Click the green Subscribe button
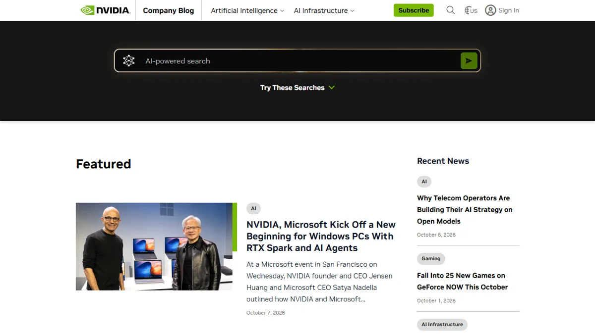The height and width of the screenshot is (334, 595). 414,10
